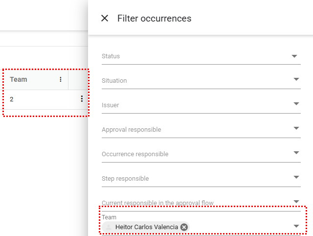Open the Occurrence responsible dropdown arrow
The height and width of the screenshot is (236, 313).
(296, 153)
